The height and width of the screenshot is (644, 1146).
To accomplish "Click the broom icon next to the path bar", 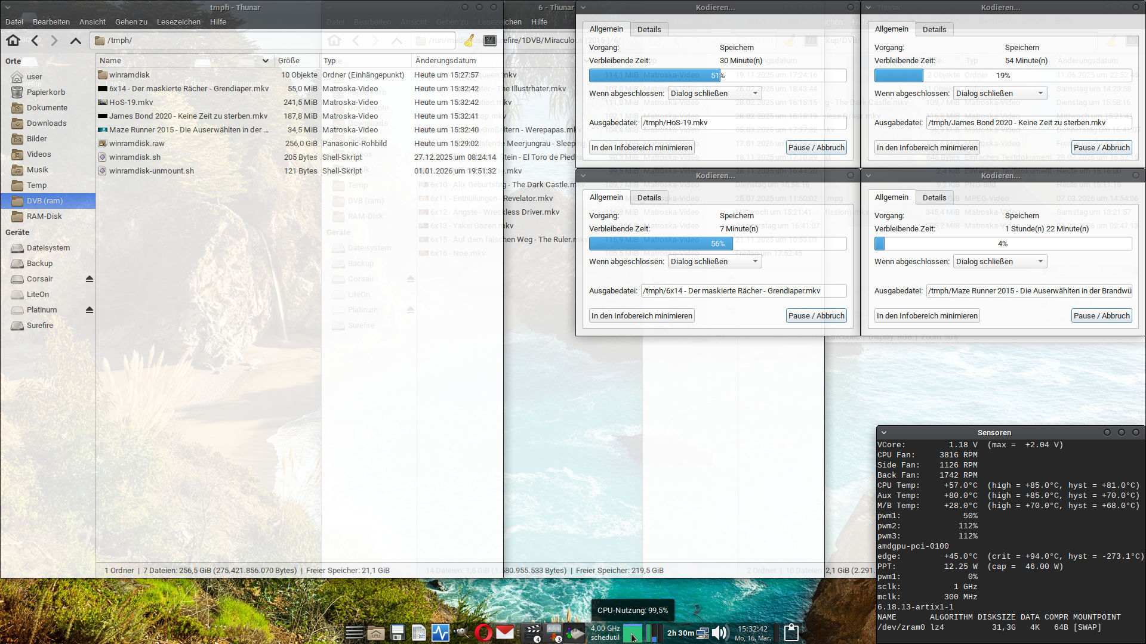I will click(469, 40).
